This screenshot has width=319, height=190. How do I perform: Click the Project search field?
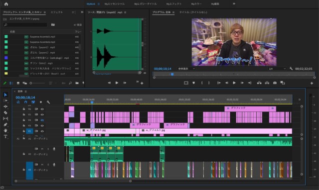point(25,25)
